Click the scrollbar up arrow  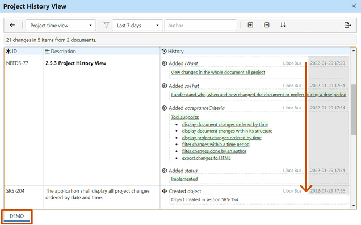point(354,50)
